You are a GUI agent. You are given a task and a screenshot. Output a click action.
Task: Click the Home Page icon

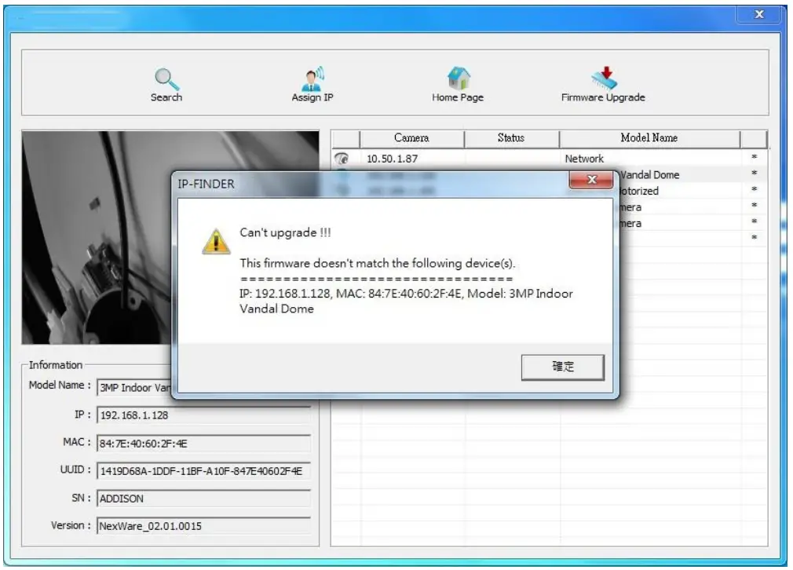(459, 77)
